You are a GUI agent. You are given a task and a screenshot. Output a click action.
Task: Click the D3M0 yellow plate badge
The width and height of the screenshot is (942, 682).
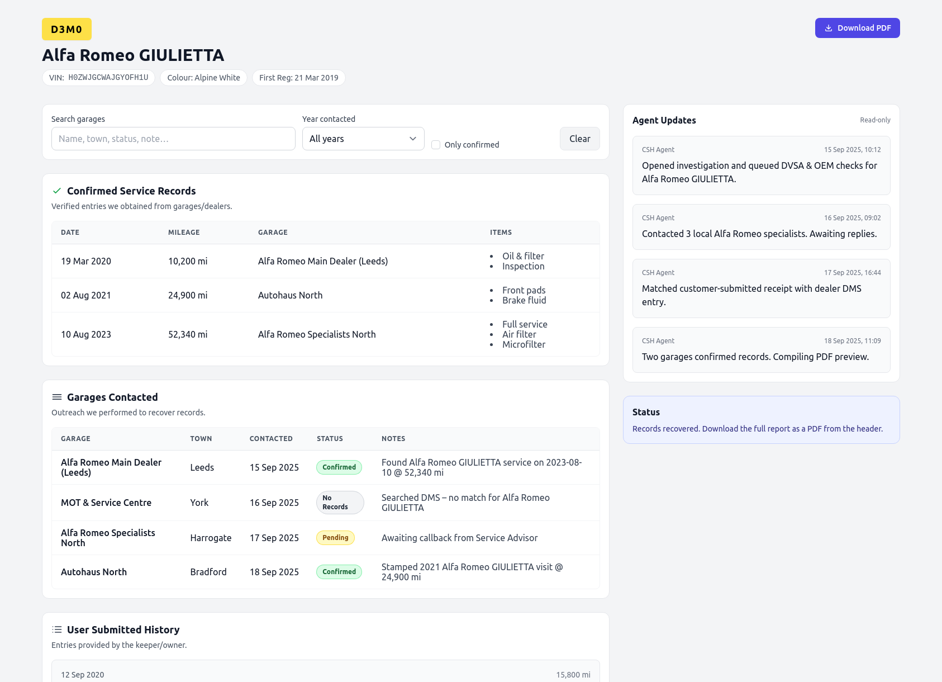click(x=66, y=29)
